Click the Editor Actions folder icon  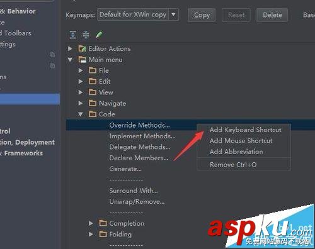pos(82,48)
